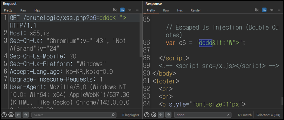
Task: Toggle hidden characters eye icon in Response
Action: pos(257,10)
